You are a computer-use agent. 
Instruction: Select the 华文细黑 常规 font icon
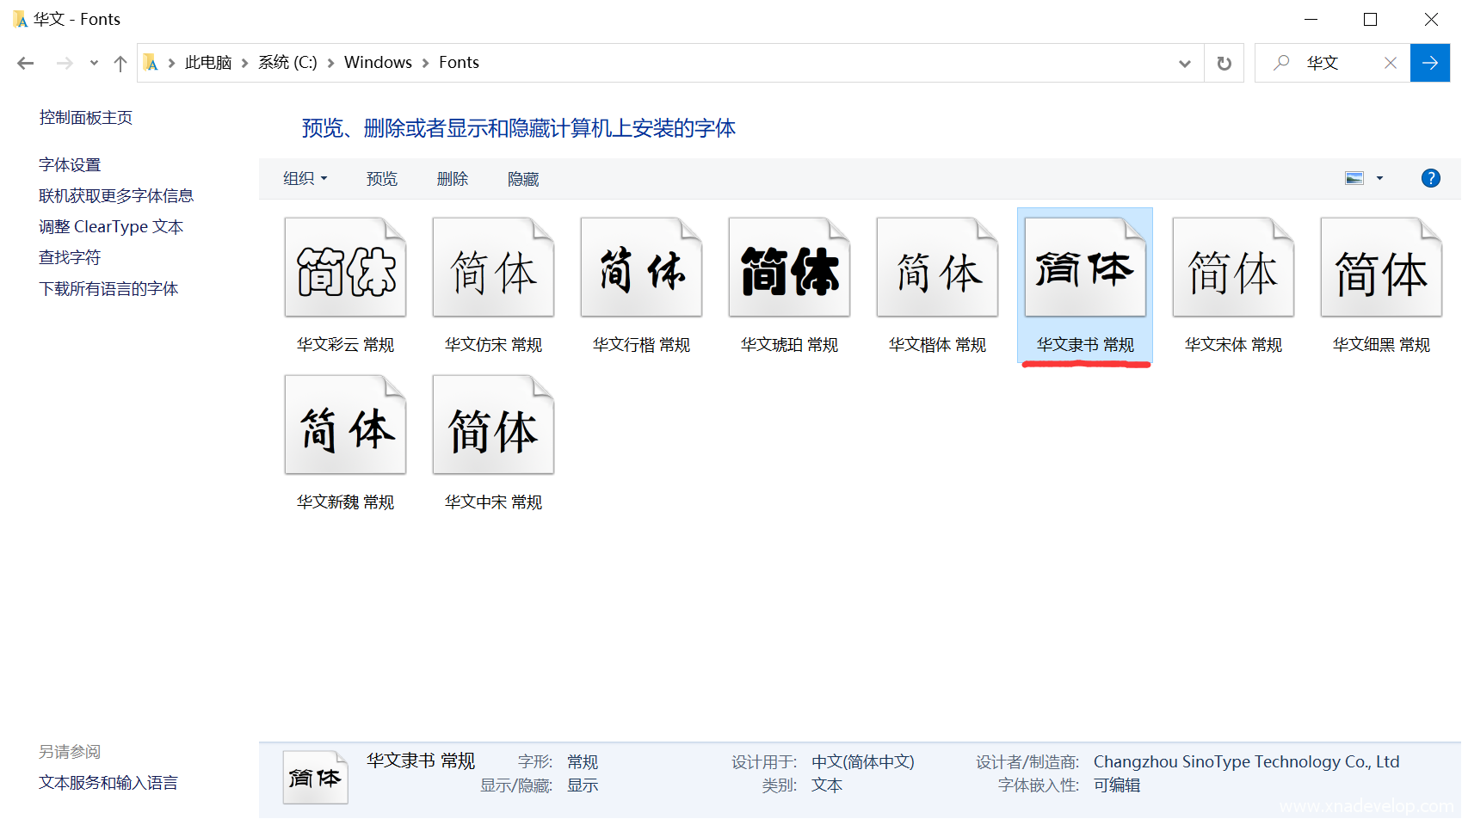click(1381, 268)
